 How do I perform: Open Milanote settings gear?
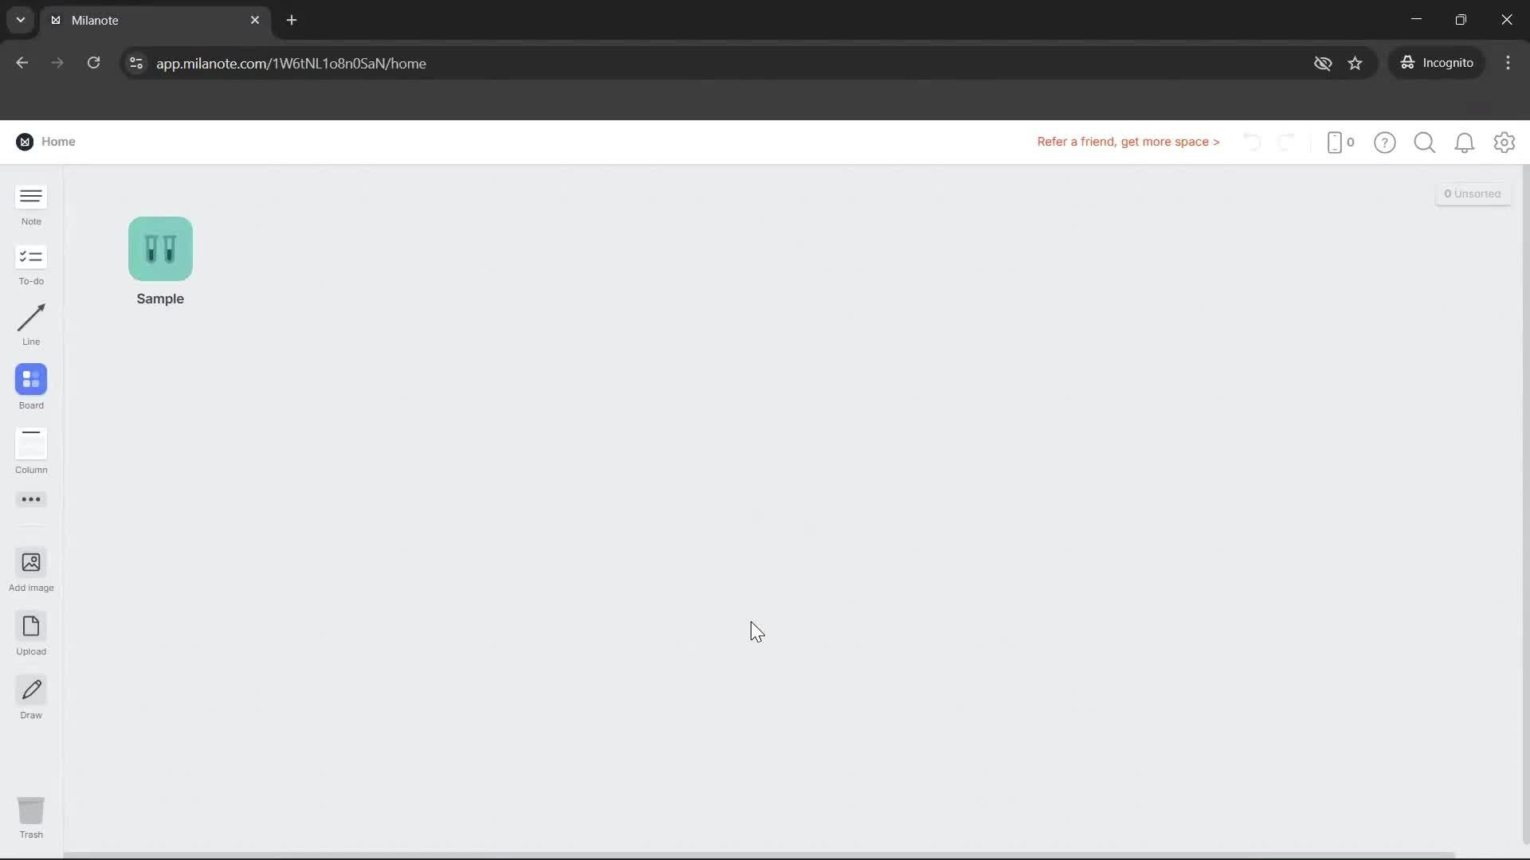click(1504, 142)
